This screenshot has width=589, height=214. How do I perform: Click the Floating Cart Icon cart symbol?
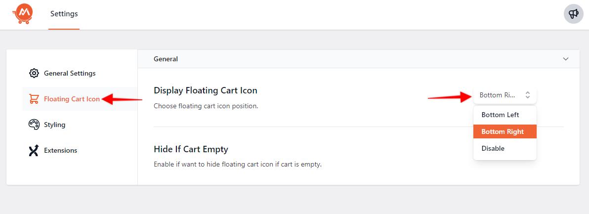(34, 99)
